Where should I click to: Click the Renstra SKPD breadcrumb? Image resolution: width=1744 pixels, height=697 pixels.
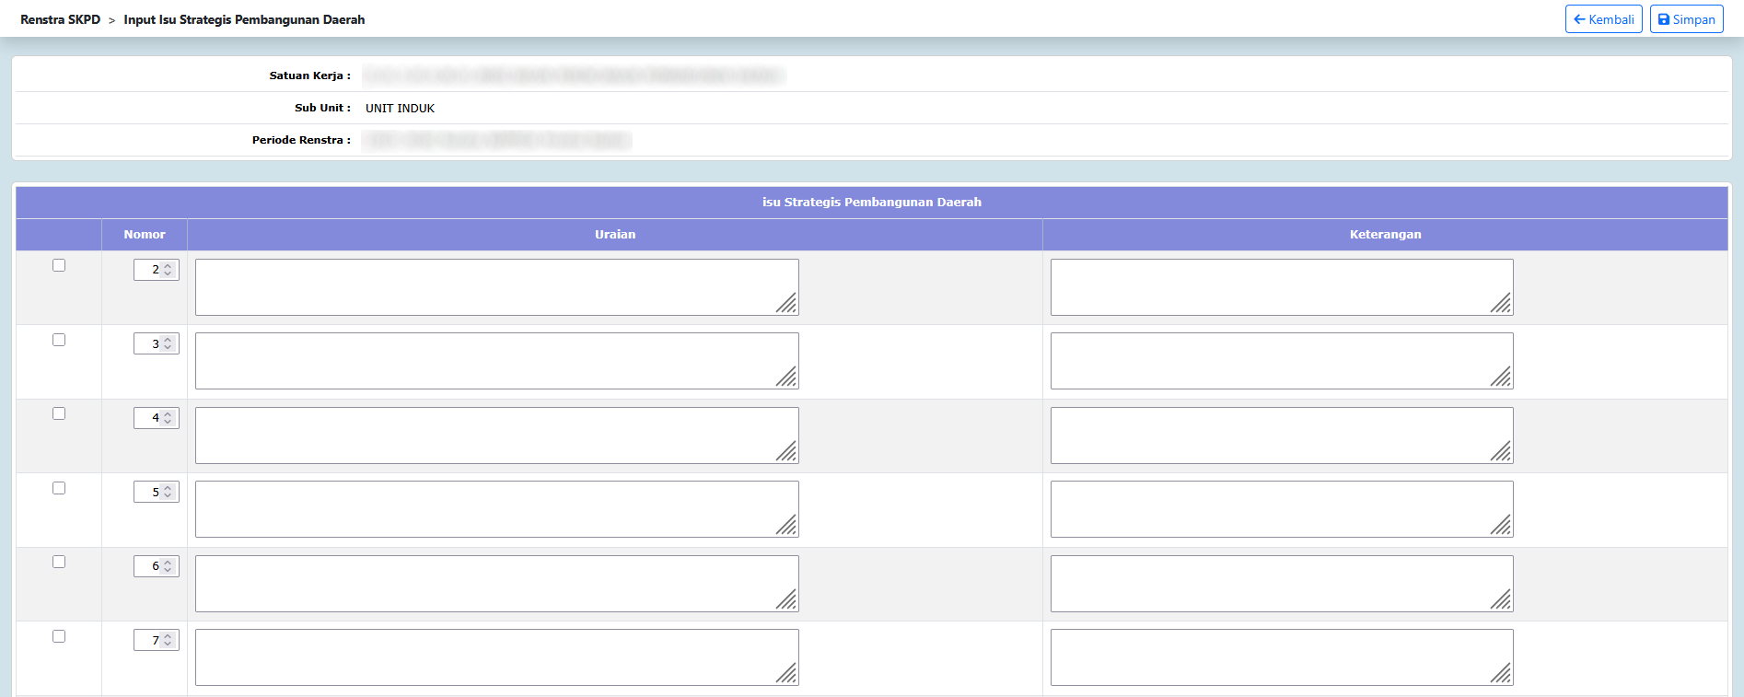(60, 19)
